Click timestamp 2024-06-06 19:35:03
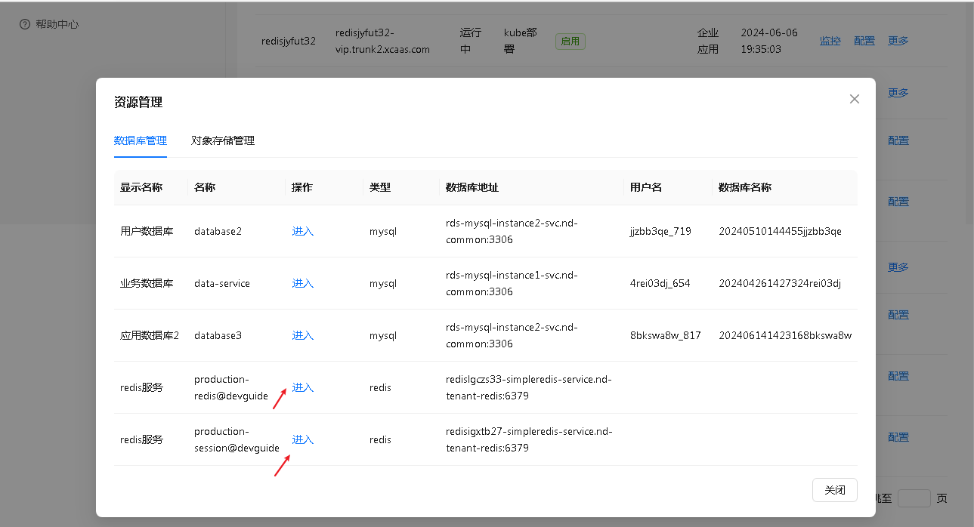Screen dimensions: 974x527 coord(769,41)
